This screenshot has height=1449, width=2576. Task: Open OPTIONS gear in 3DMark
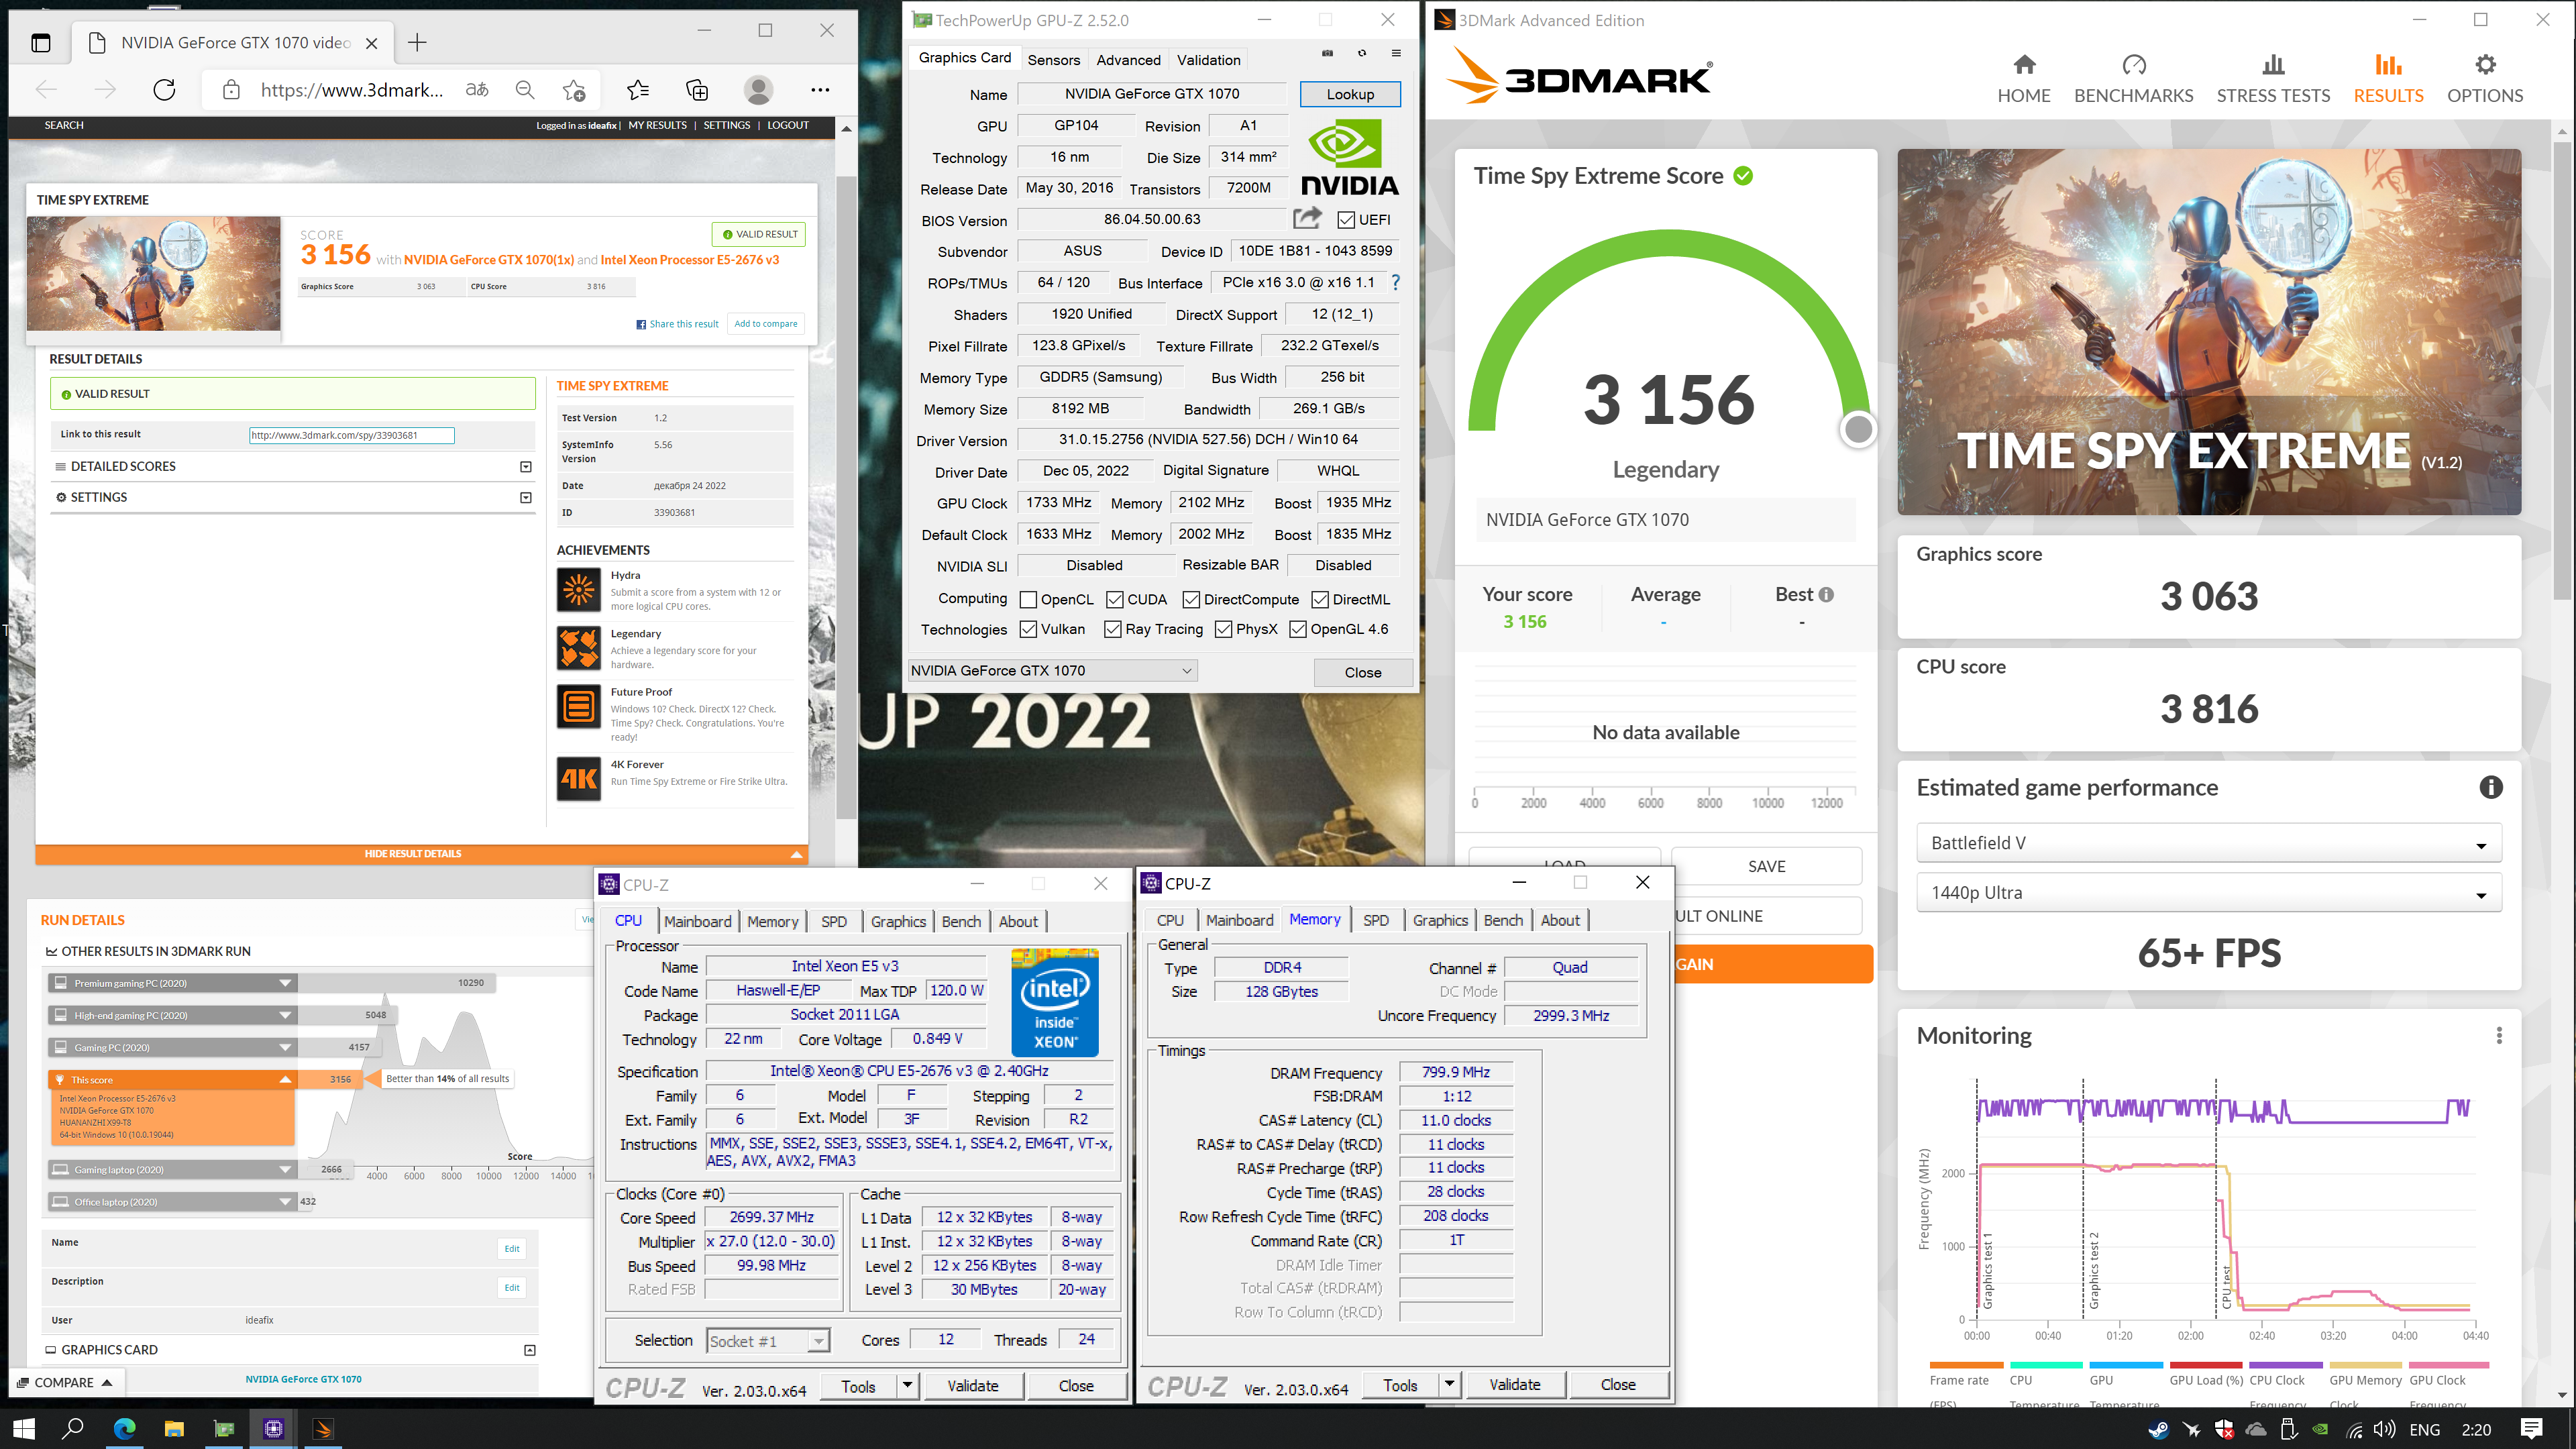click(x=2485, y=79)
